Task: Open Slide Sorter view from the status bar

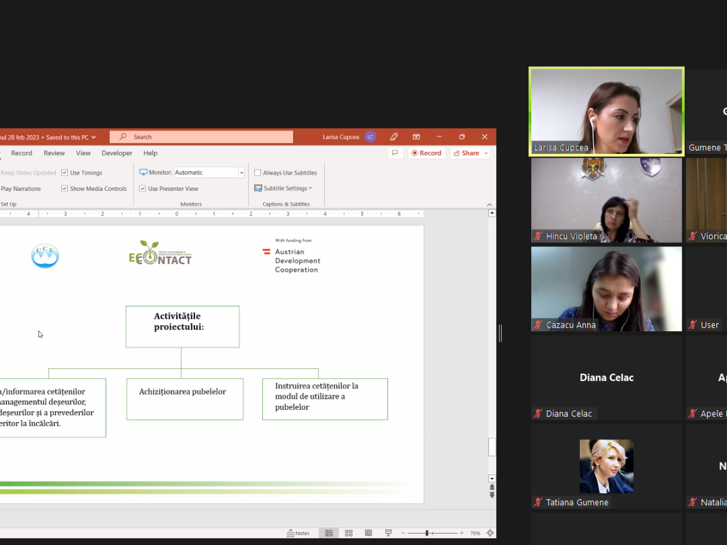Action: pyautogui.click(x=348, y=533)
